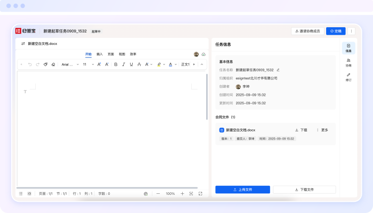Click the font color A swatch

(170, 64)
